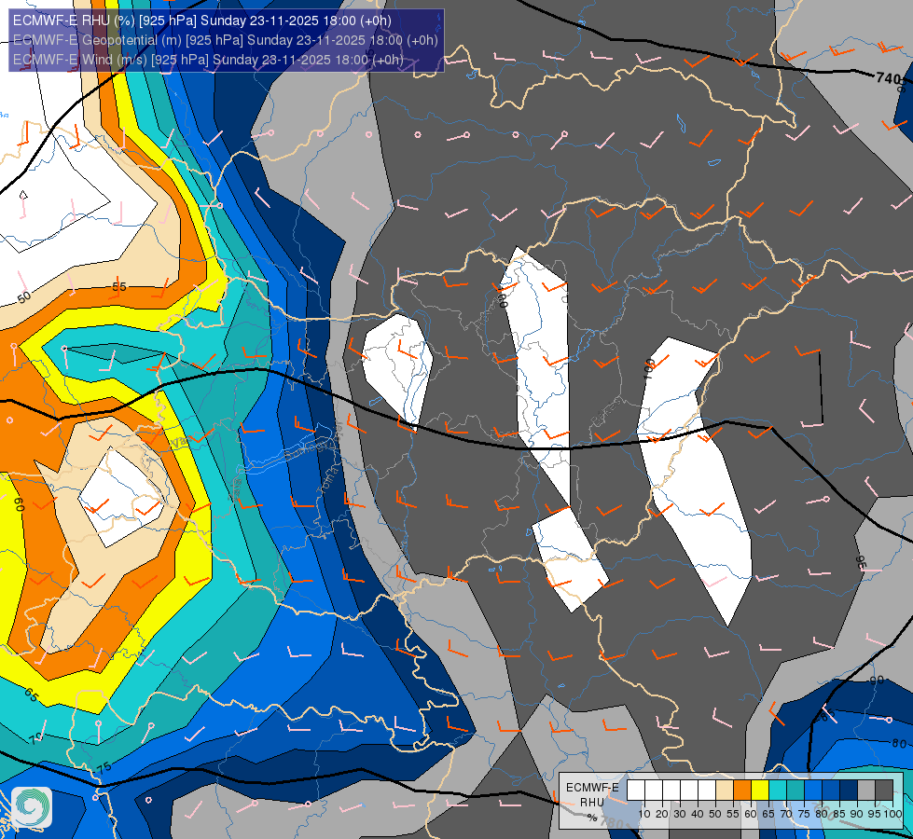Pick the teal 70–75 legend swatch
Screen dimensions: 913x839
point(795,790)
